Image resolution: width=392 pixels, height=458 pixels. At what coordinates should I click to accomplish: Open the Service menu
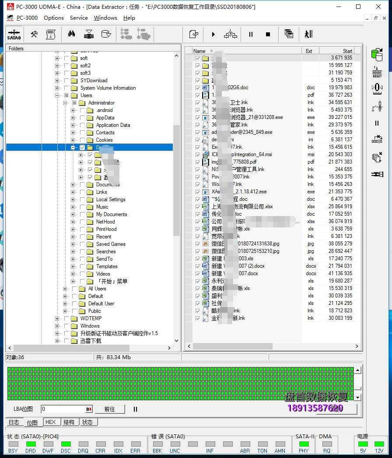pyautogui.click(x=79, y=18)
